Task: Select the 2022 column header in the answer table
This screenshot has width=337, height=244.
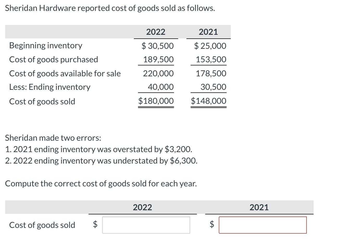Action: click(x=142, y=207)
